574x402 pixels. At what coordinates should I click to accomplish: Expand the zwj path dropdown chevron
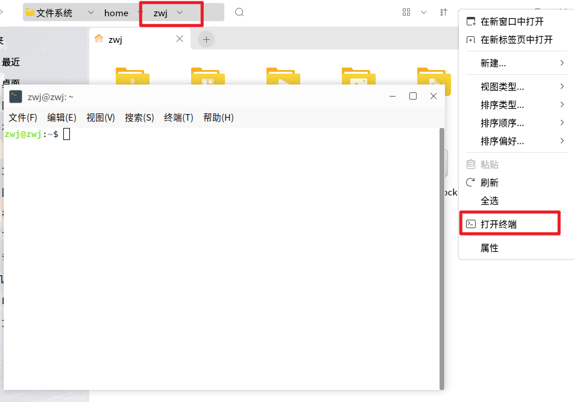(x=180, y=13)
